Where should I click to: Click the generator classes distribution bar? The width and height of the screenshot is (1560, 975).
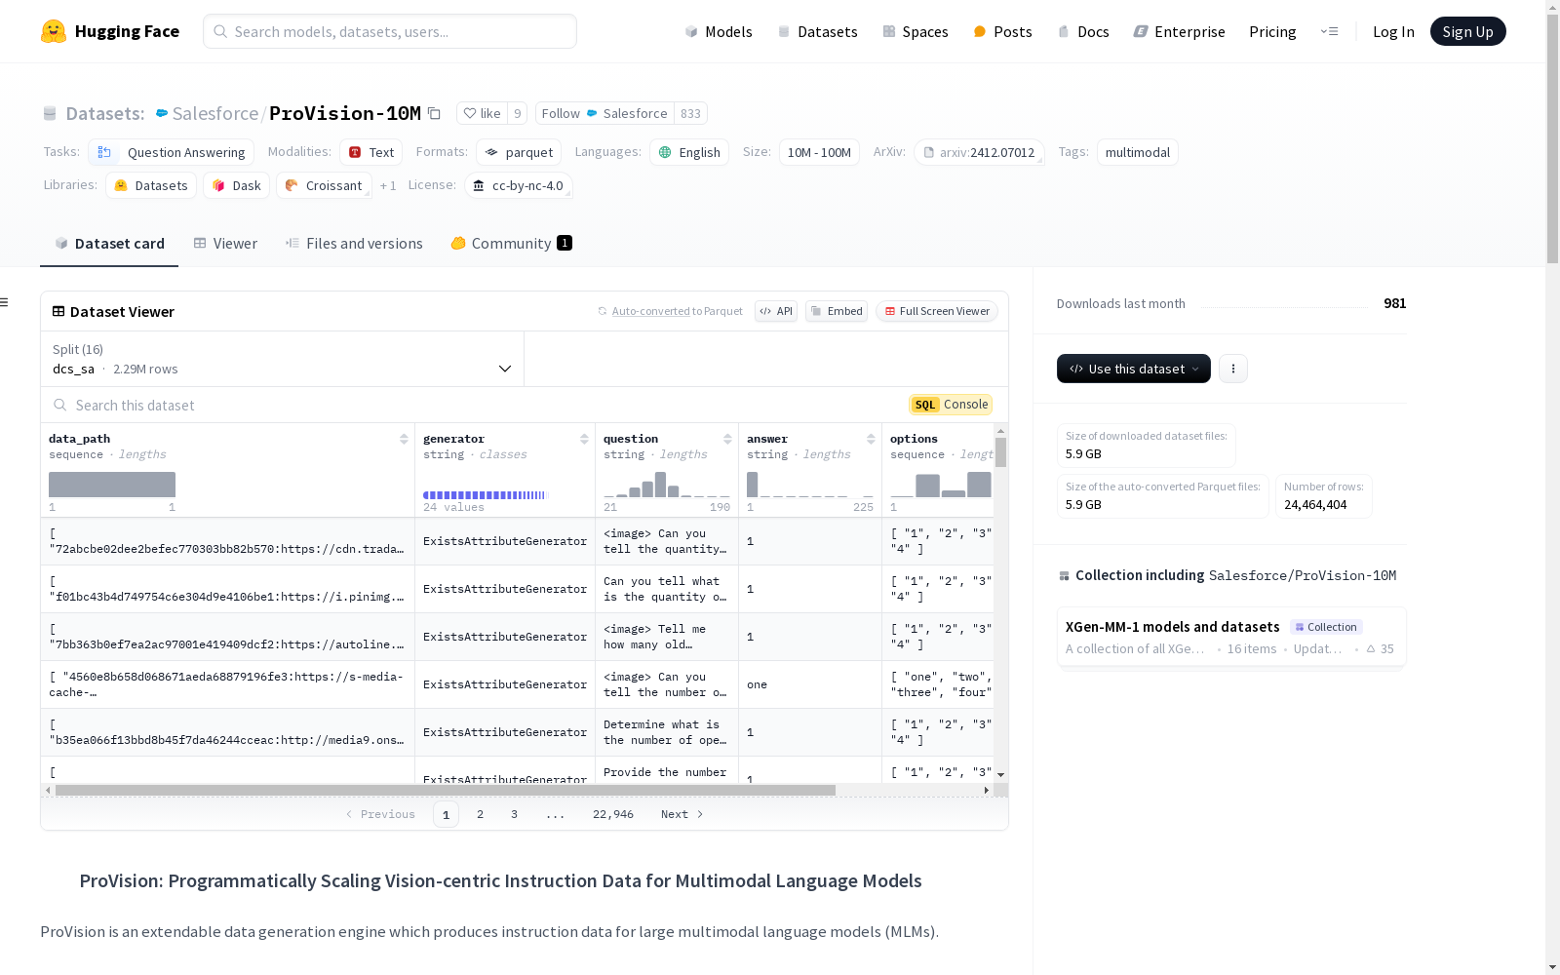486,495
